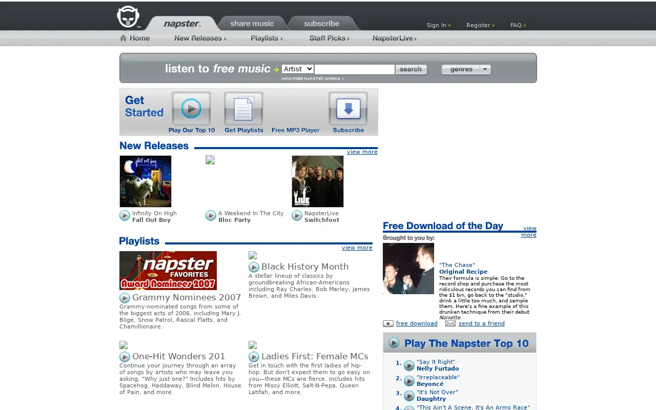
Task: Play Black History Month playlist
Action: [254, 267]
